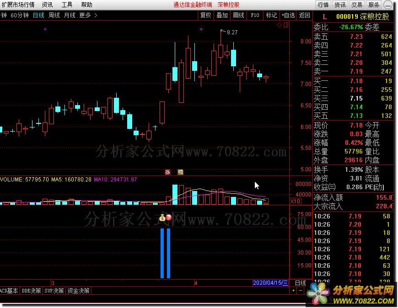
Task: Select the stock title 000019 深粮控股
Action: (x=363, y=17)
